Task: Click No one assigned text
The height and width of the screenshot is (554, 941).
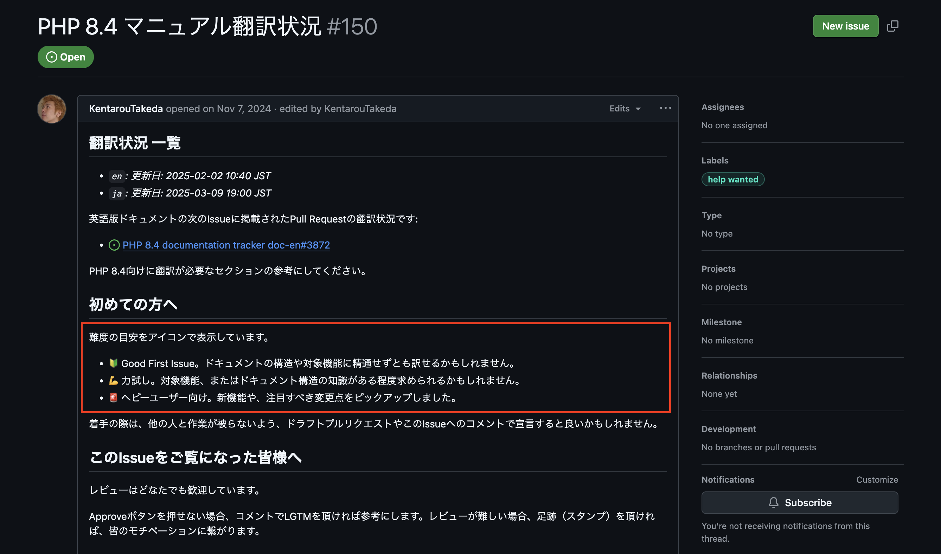Action: tap(735, 125)
